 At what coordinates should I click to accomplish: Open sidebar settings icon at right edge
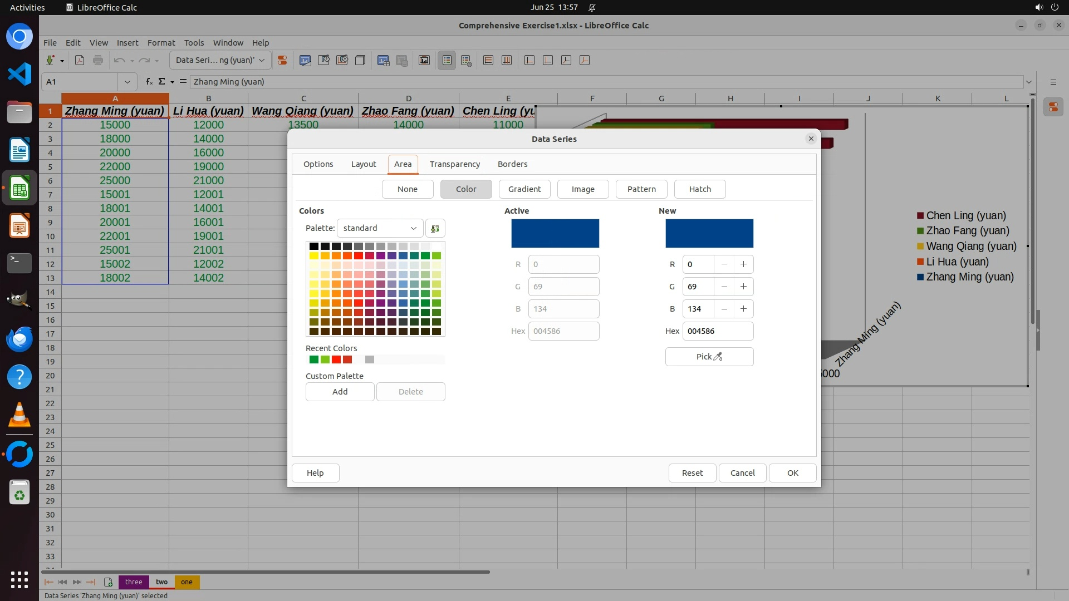(x=1053, y=82)
